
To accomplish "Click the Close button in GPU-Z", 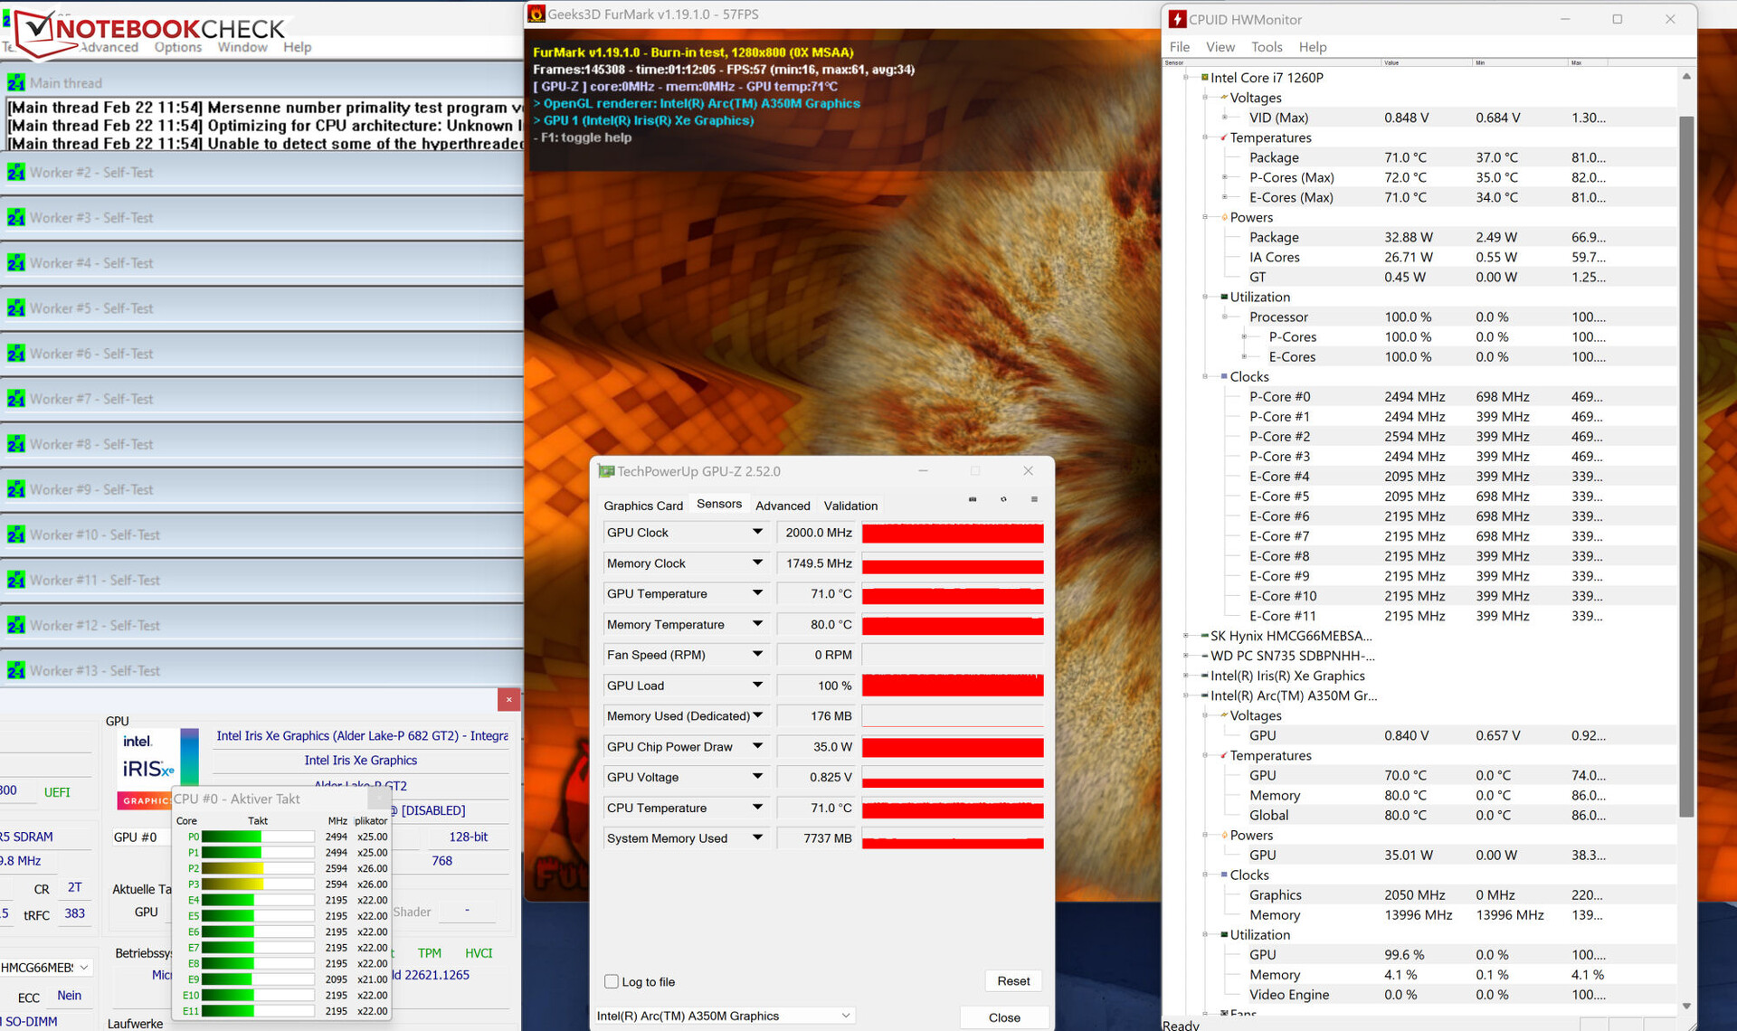I will point(1003,1017).
